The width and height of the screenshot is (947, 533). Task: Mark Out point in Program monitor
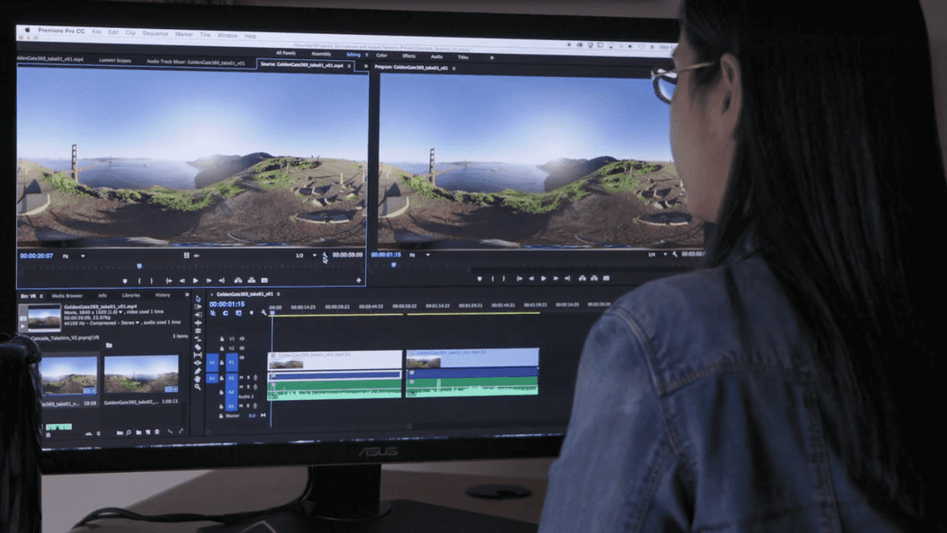(504, 278)
